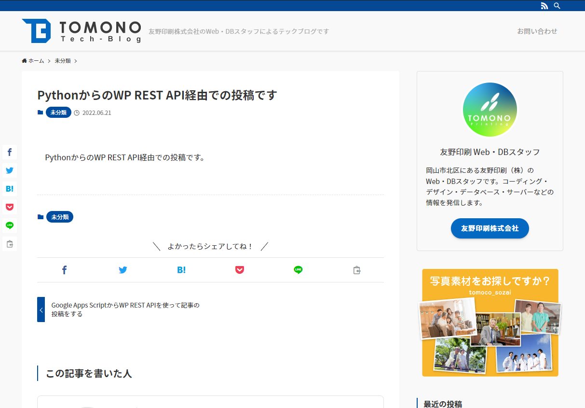Share via Twitter from the left sidebar
This screenshot has height=408, width=585.
9,170
